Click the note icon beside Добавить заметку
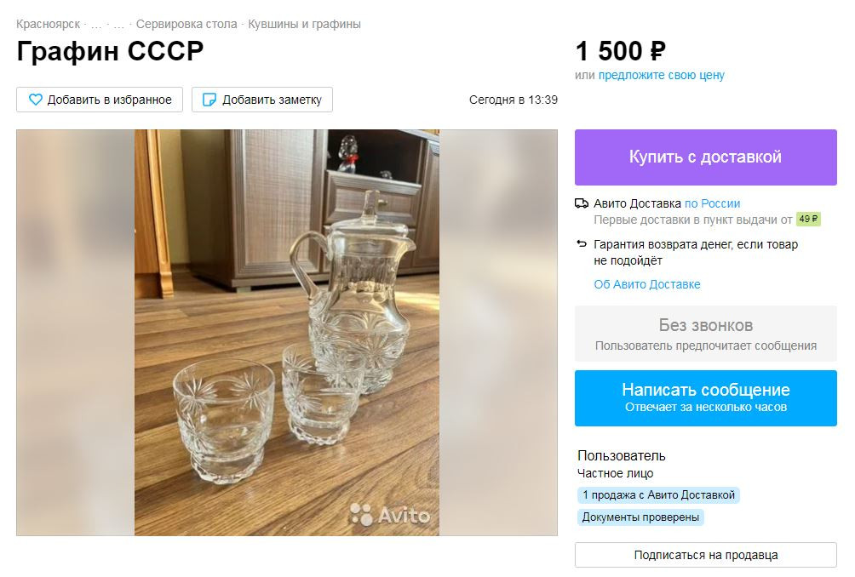Viewport: 855px width, 577px height. (208, 100)
